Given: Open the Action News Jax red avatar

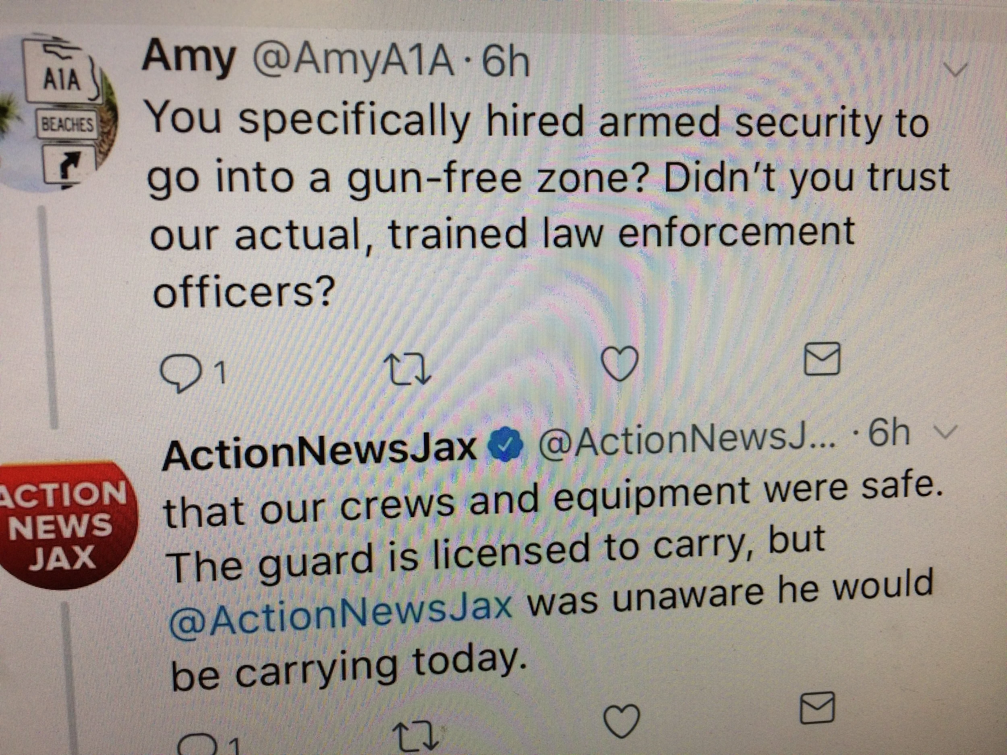Looking at the screenshot, I should click(x=64, y=524).
